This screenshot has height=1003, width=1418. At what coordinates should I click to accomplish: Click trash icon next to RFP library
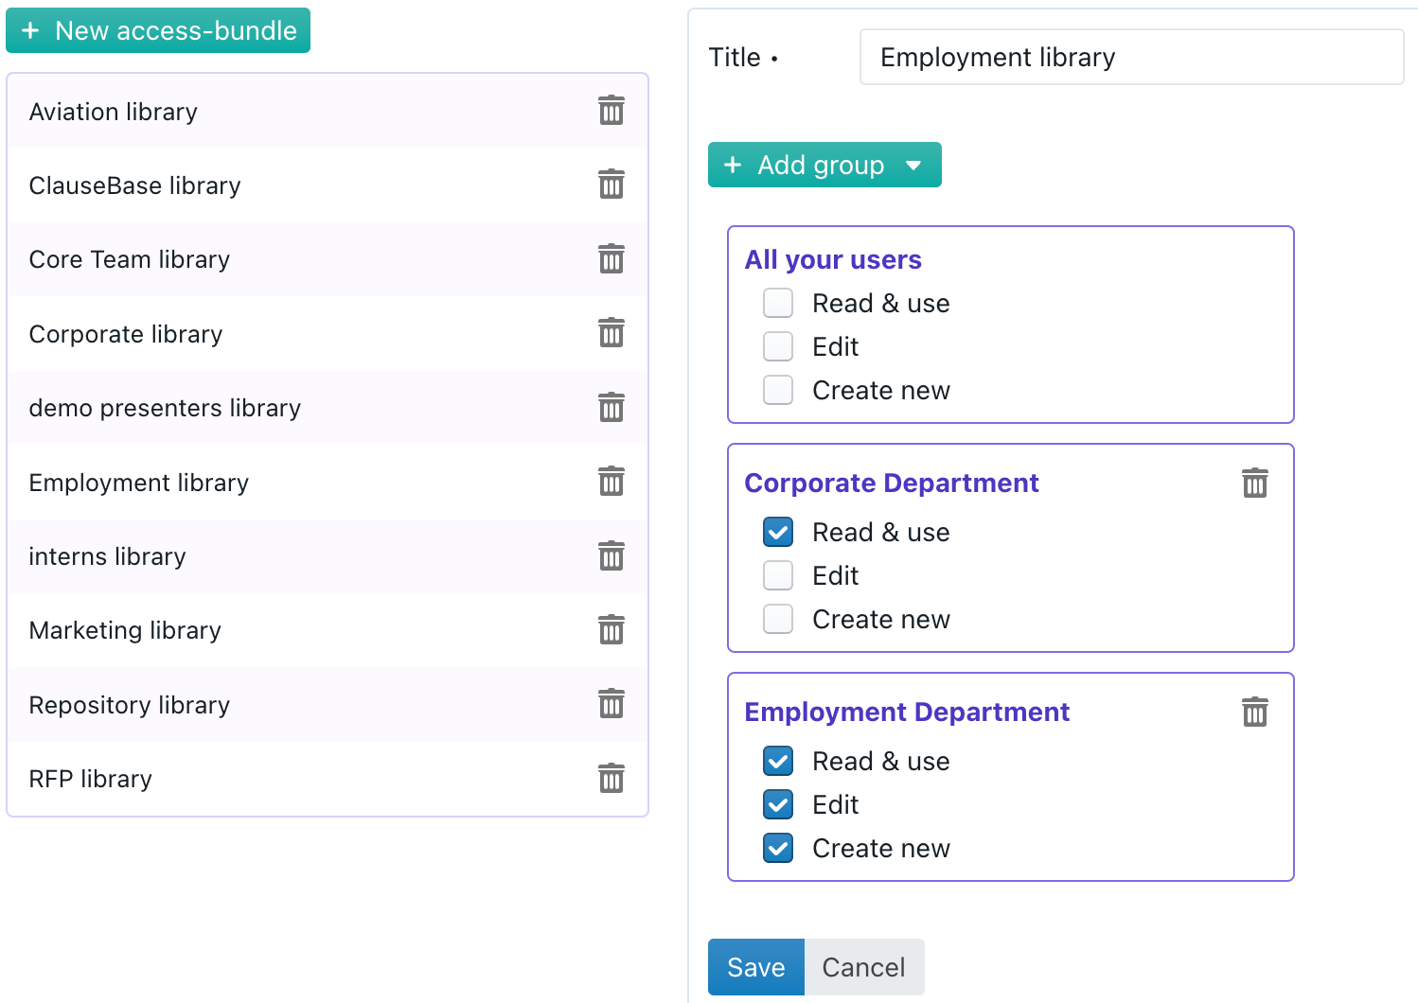[612, 779]
